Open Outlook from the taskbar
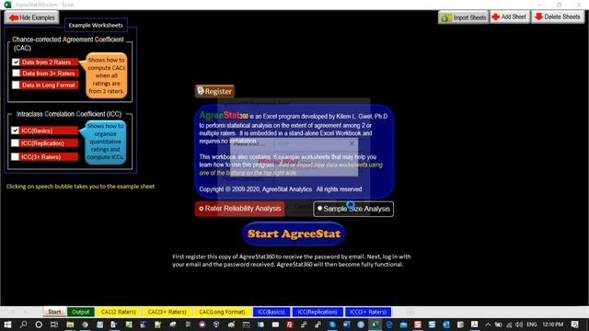Screen dimensions: 589x331 (445, 325)
